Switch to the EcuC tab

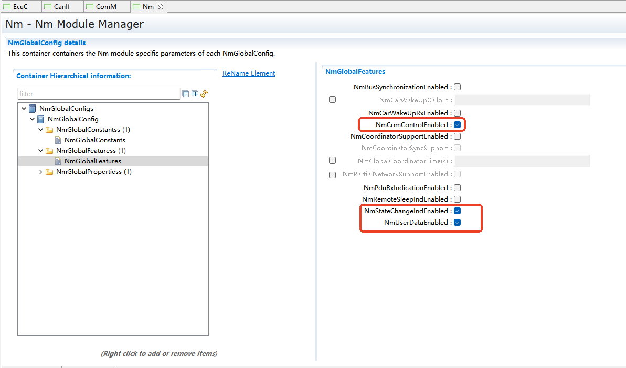point(20,6)
